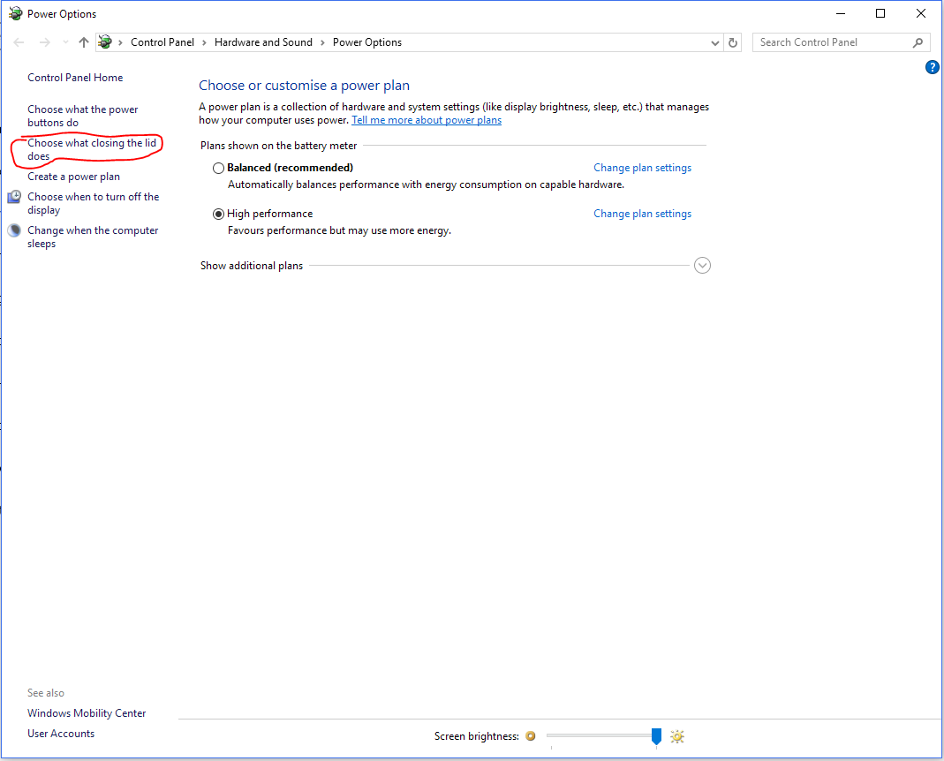Open recent locations dropdown arrow
This screenshot has height=761, width=944.
pos(65,42)
